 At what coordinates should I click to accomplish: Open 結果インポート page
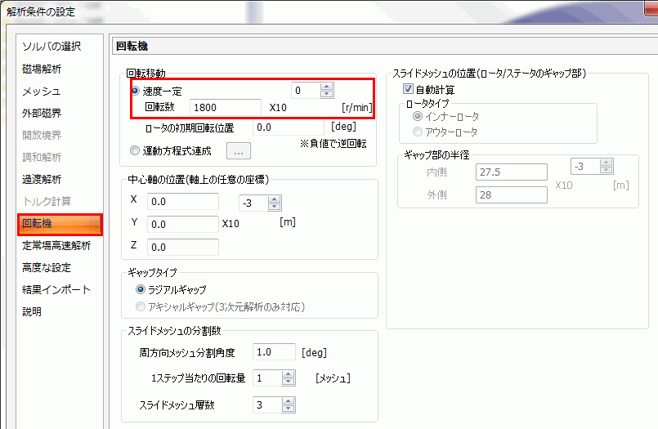tap(56, 289)
